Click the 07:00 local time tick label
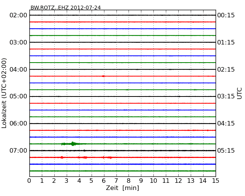Screen dimensions: 245x196 pos(18,150)
